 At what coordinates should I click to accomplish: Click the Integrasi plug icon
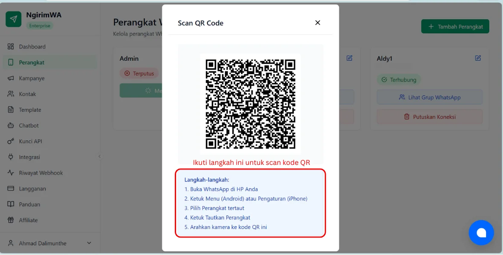pyautogui.click(x=11, y=157)
